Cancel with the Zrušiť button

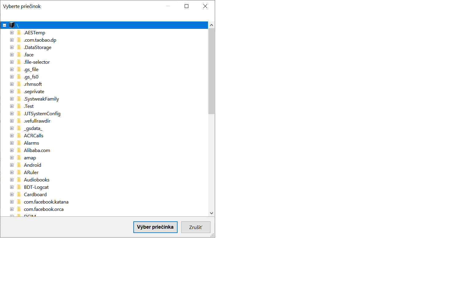[196, 227]
